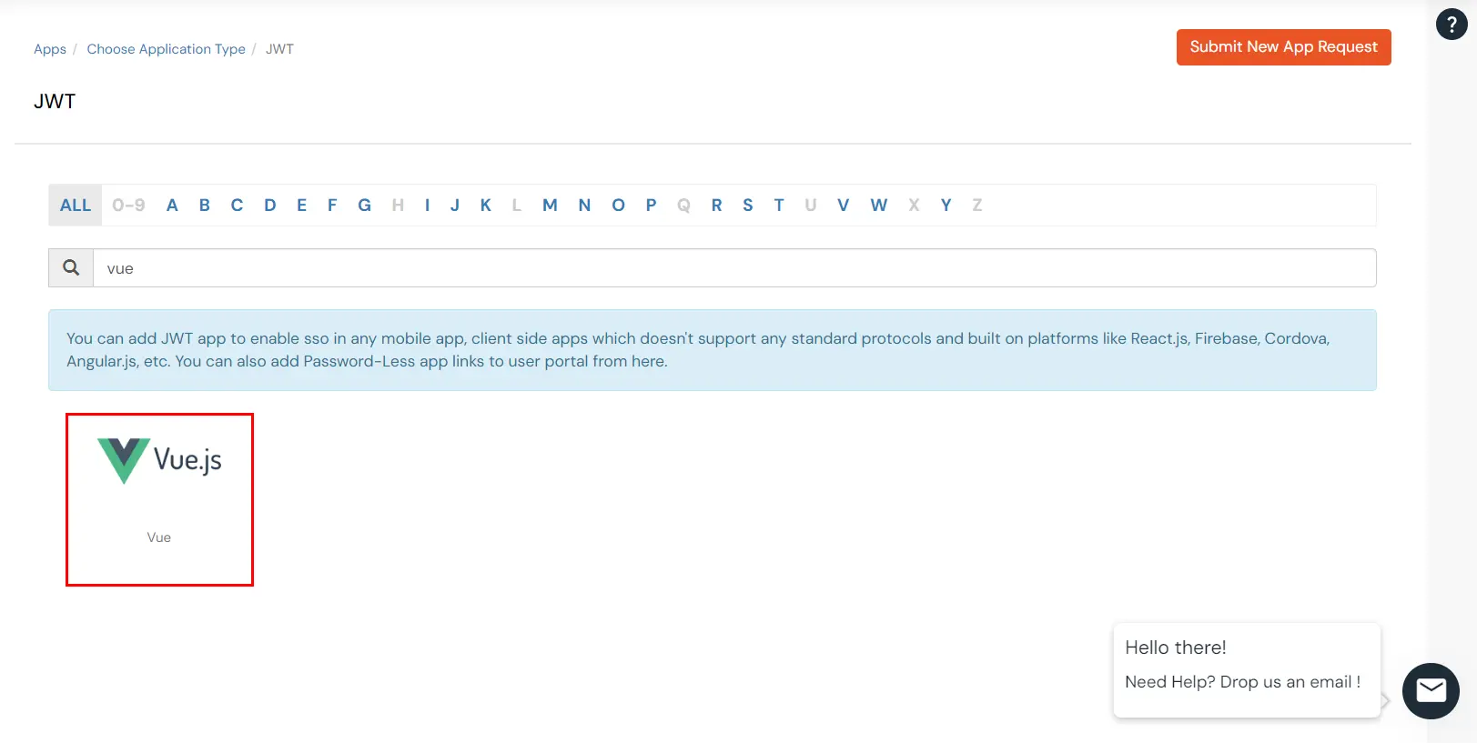Focus the app search field containing vue

click(734, 268)
